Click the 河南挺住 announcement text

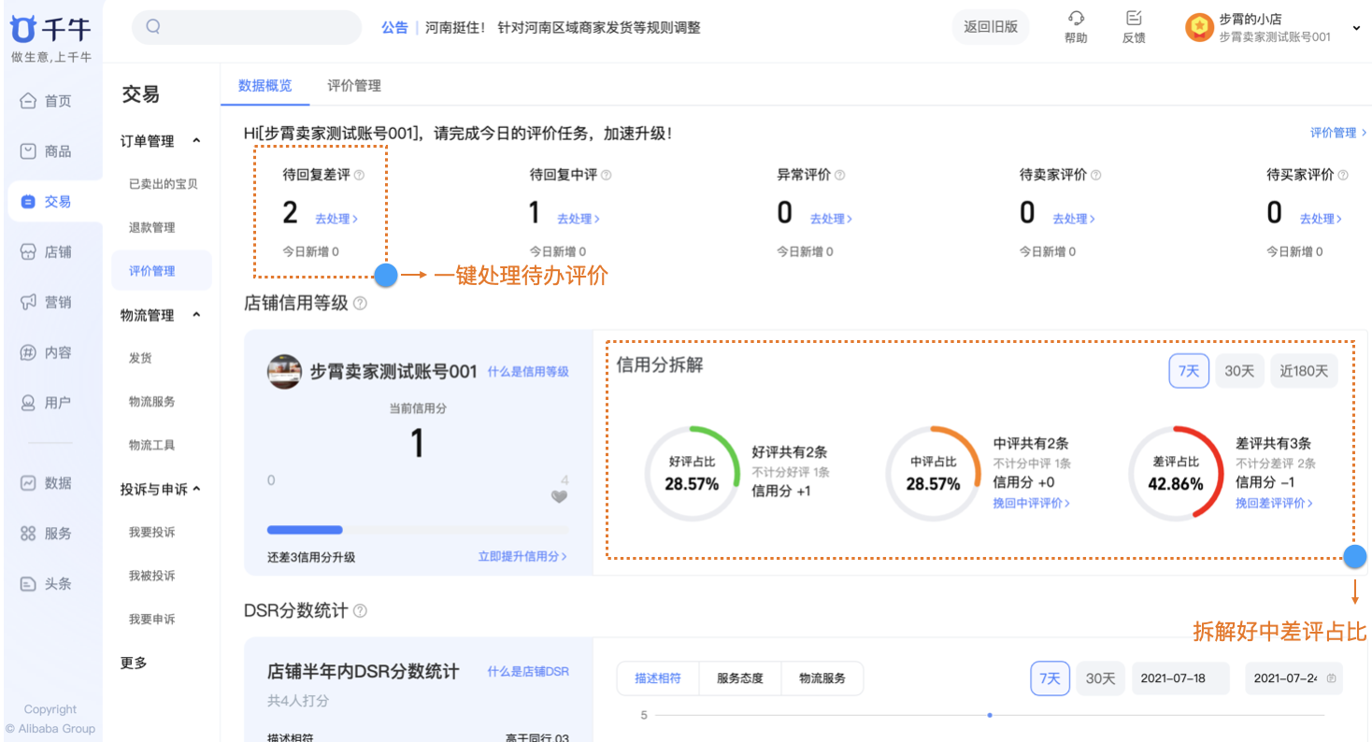click(x=563, y=27)
